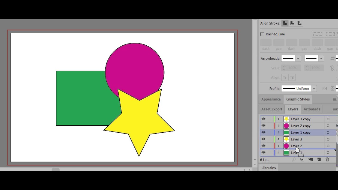Switch to the Appearance tab
This screenshot has height=190, width=338.
click(271, 99)
